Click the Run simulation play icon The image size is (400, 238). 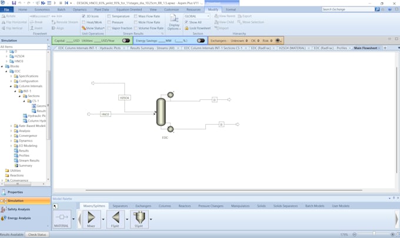pyautogui.click(x=55, y=3)
